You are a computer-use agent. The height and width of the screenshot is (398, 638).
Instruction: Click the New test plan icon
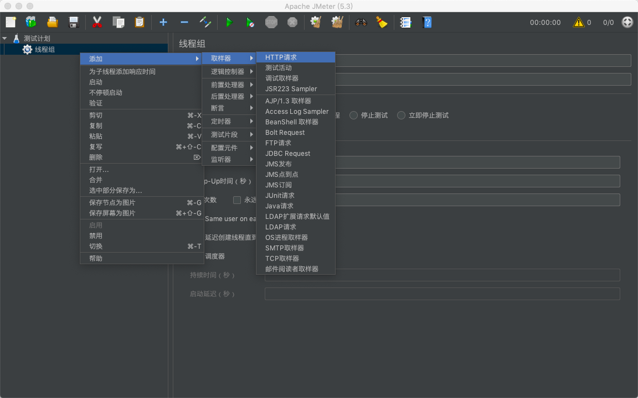11,22
